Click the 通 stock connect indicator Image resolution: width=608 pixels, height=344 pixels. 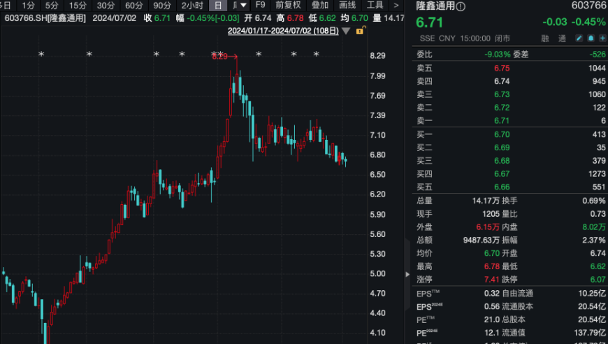(x=560, y=37)
